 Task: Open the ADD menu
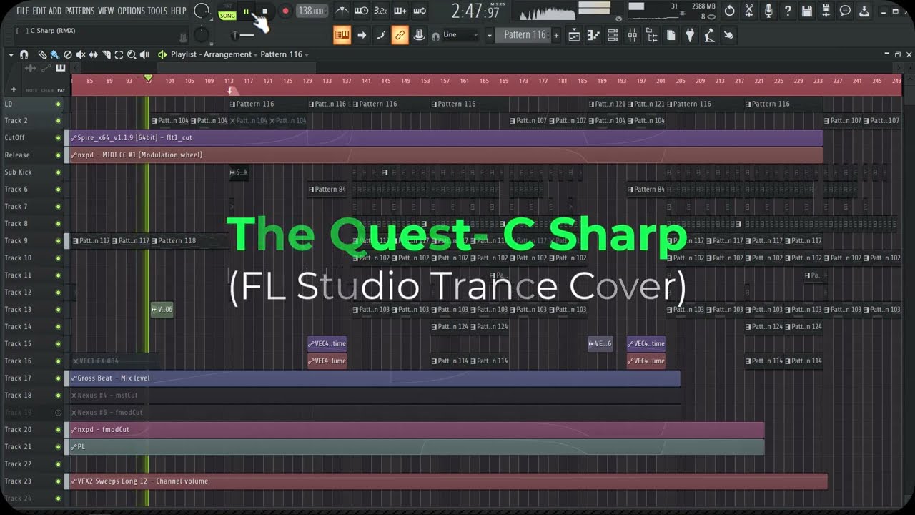[55, 11]
